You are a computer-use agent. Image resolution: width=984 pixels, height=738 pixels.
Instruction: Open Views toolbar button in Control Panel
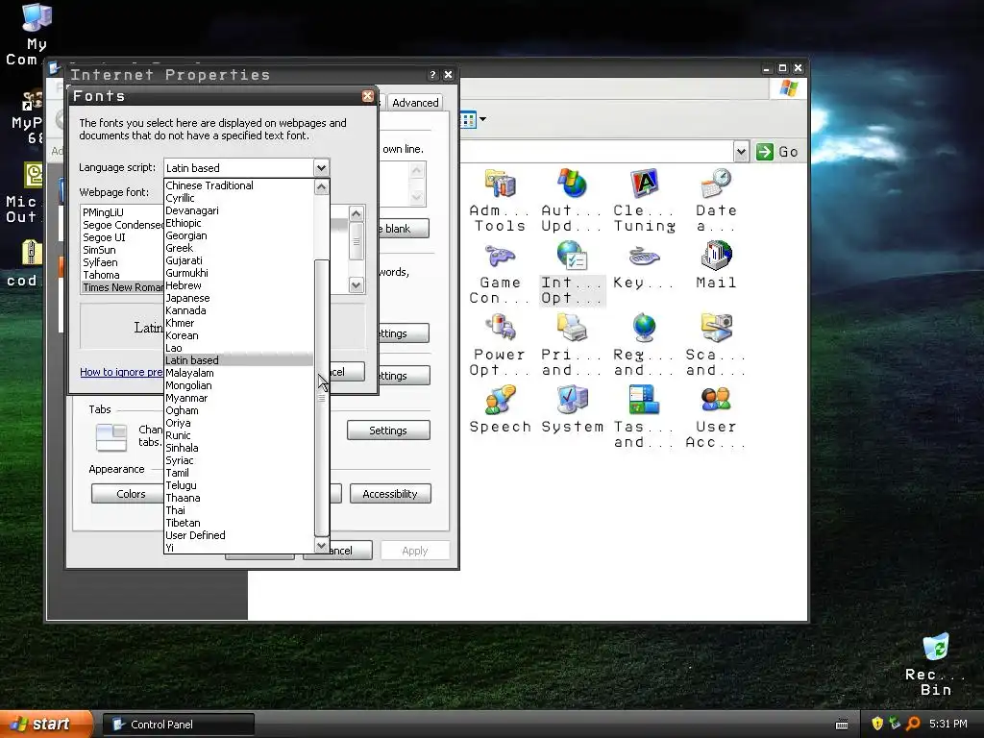coord(468,119)
